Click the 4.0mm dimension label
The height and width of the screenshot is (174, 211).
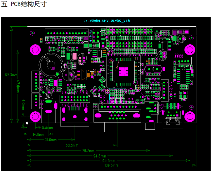tap(23, 105)
